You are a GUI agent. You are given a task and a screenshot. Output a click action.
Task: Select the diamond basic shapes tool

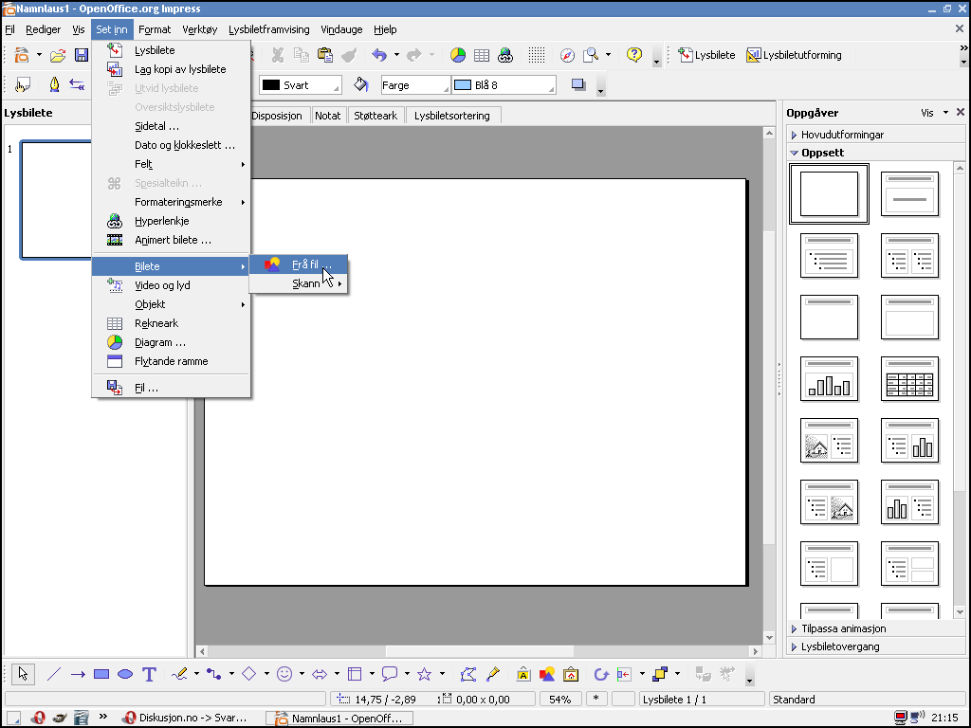pos(249,674)
